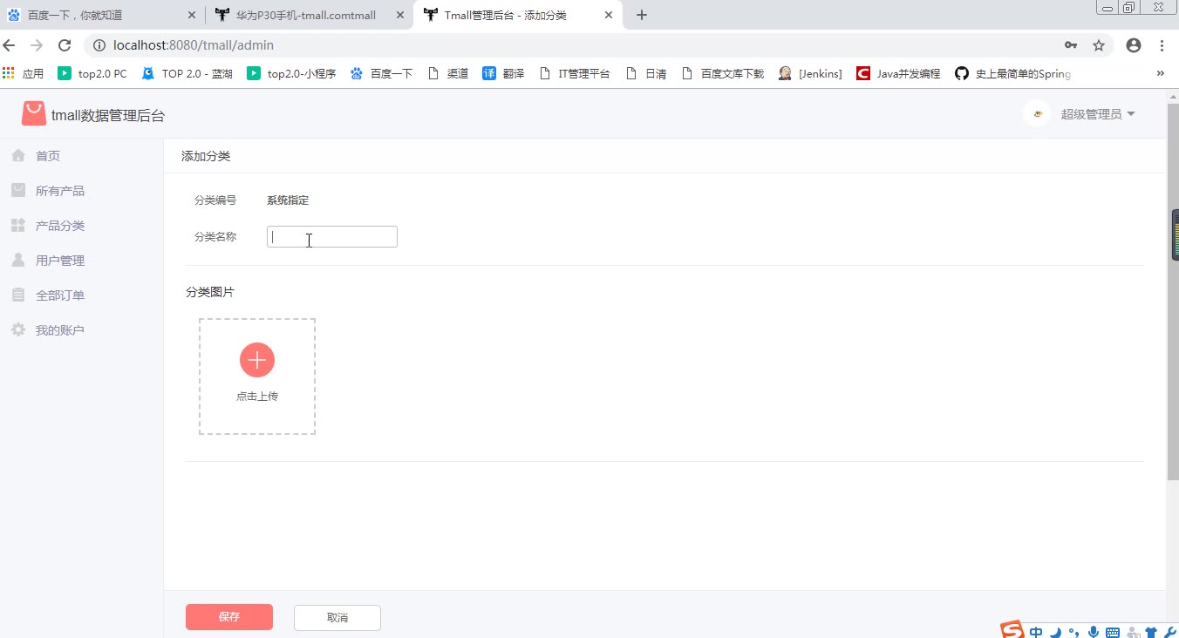This screenshot has width=1179, height=638.
Task: Open the 翻译 bookmark
Action: coord(504,73)
